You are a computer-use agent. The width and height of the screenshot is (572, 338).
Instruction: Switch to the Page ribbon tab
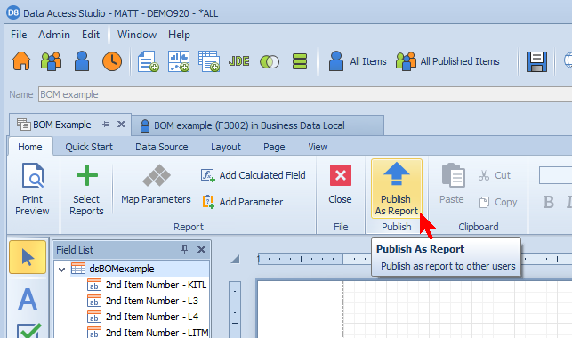pyautogui.click(x=274, y=147)
